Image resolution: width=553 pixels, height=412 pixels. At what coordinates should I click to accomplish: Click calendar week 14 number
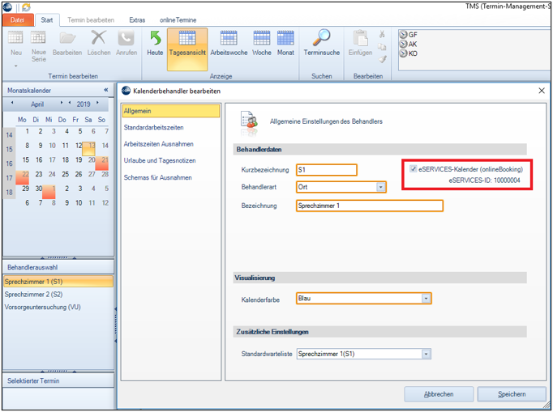9,135
